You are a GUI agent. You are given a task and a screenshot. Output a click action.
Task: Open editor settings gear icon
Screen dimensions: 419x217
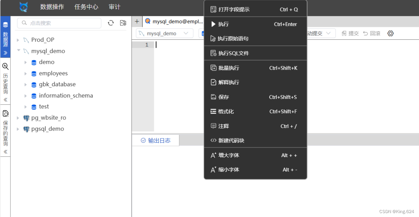click(x=390, y=33)
